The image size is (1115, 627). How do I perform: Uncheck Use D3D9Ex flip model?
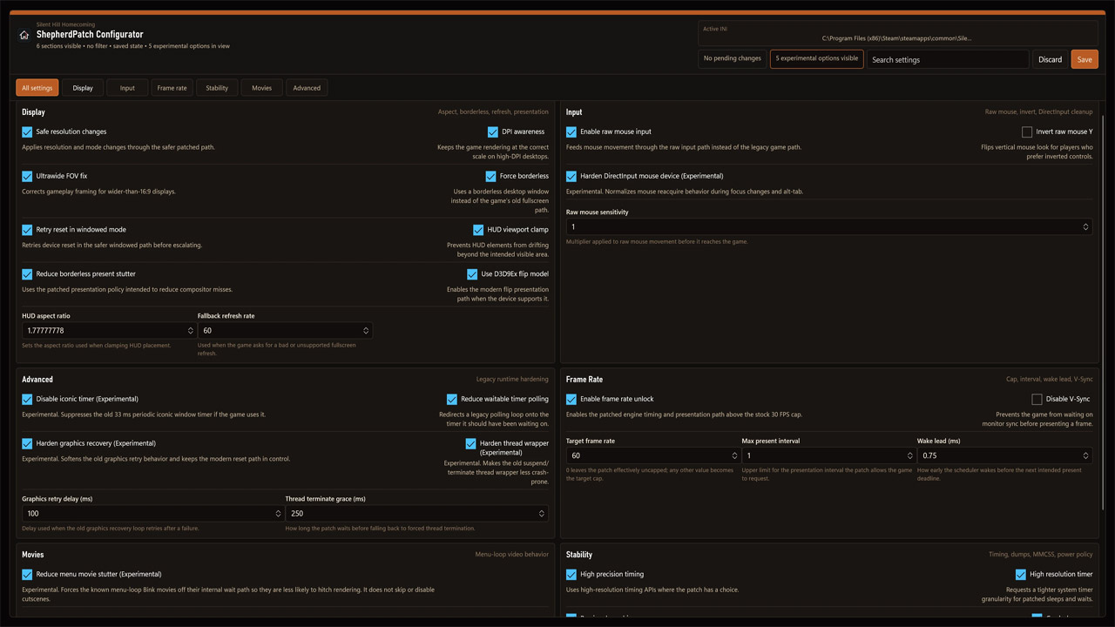(472, 274)
